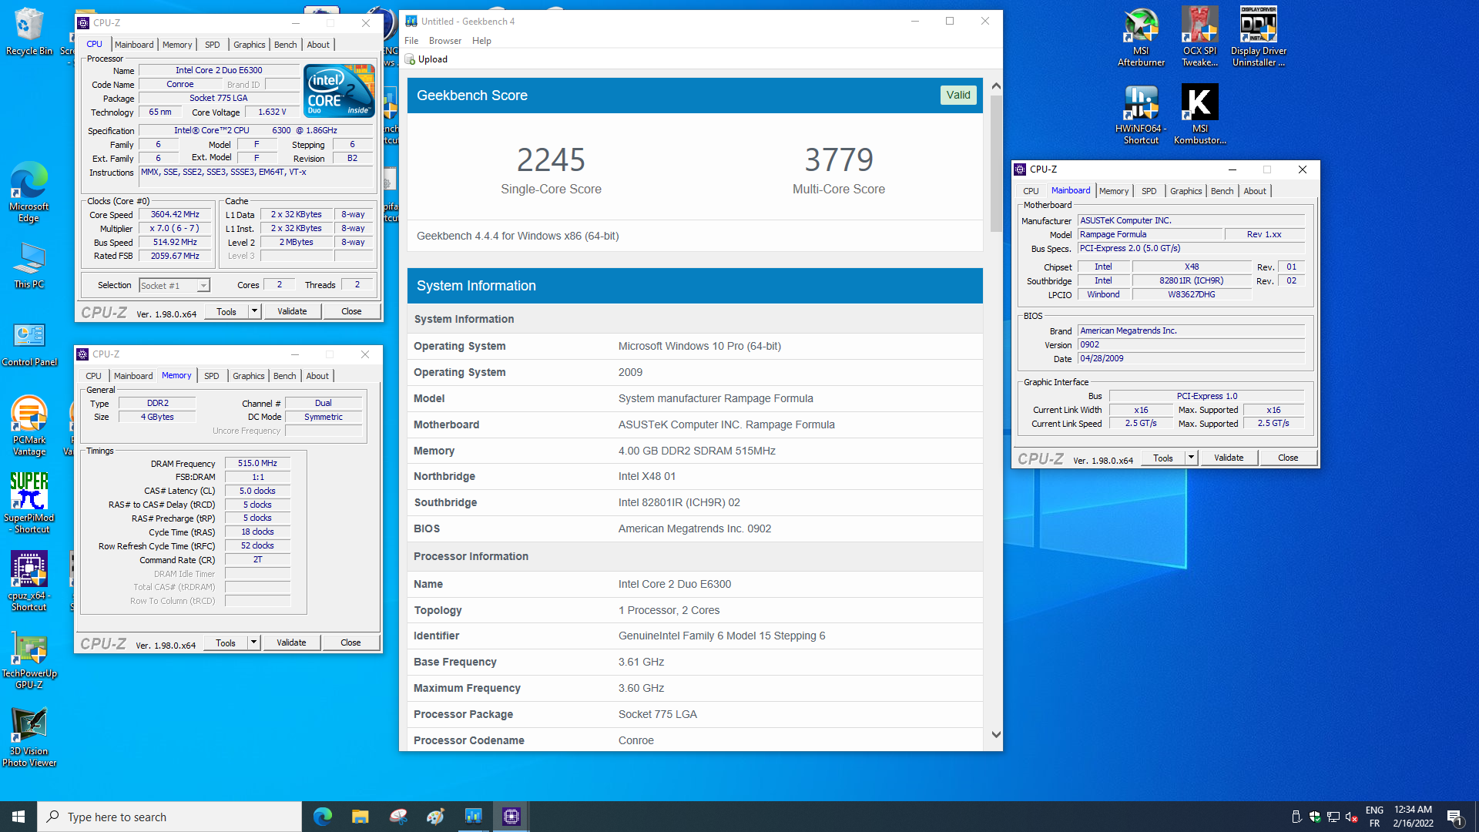Viewport: 1479px width, 832px height.
Task: Click the ENG FR language indicator
Action: (x=1374, y=817)
